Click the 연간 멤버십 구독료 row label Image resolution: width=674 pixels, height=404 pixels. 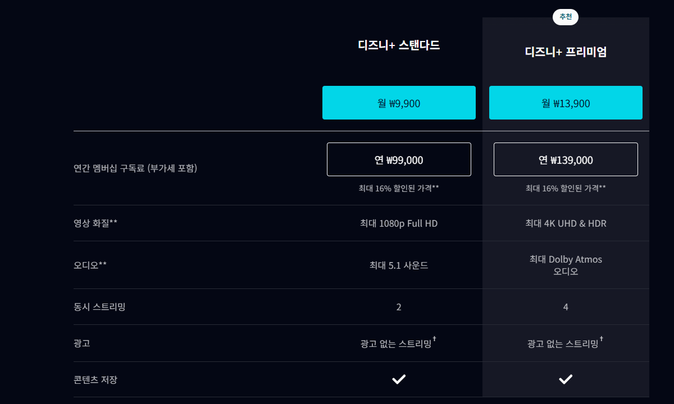(135, 168)
